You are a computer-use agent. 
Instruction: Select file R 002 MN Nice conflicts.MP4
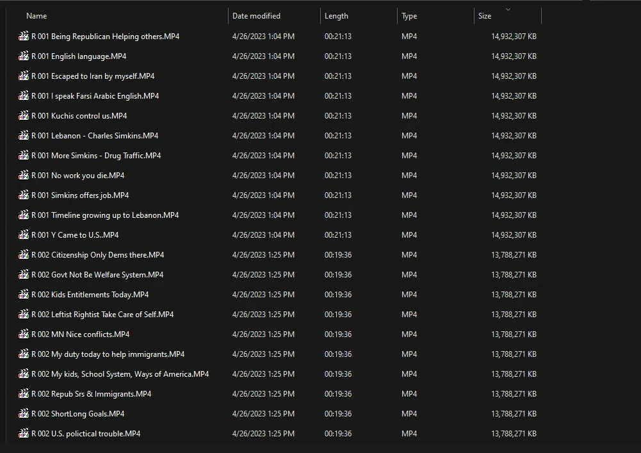point(81,334)
